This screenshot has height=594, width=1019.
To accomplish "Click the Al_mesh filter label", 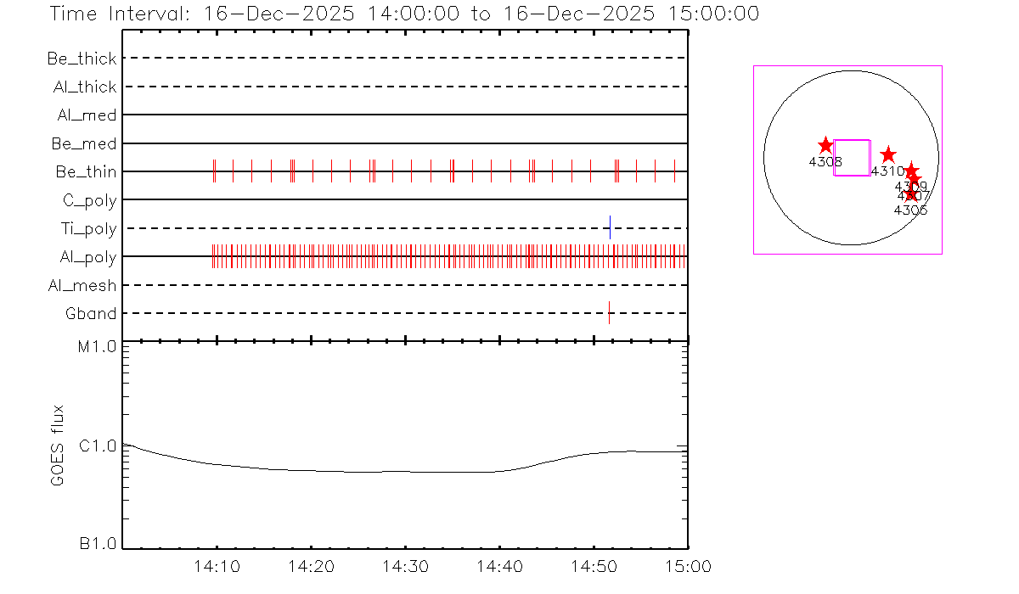I will click(82, 286).
